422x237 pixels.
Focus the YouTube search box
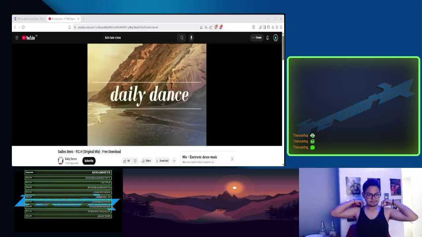click(x=140, y=38)
